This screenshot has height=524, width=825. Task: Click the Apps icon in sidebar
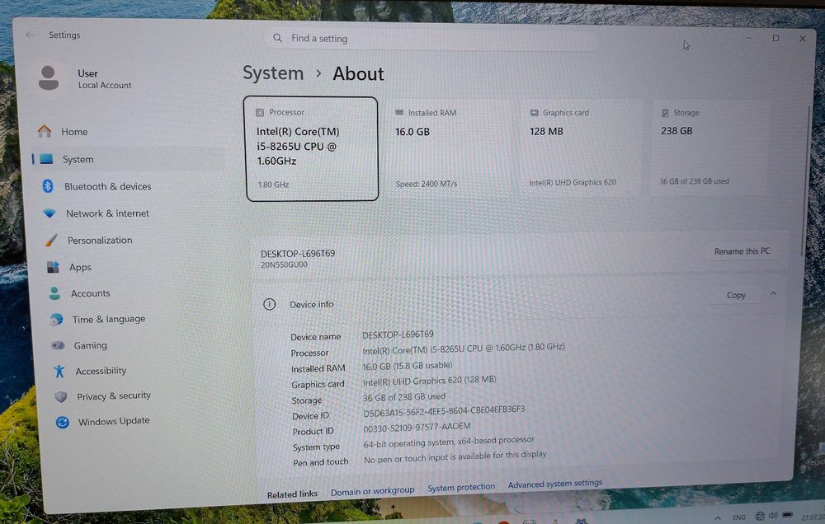(x=53, y=266)
